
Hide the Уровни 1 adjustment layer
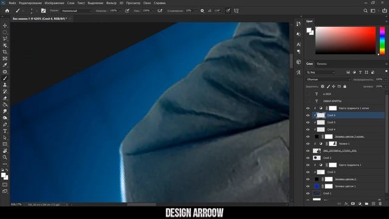click(308, 144)
